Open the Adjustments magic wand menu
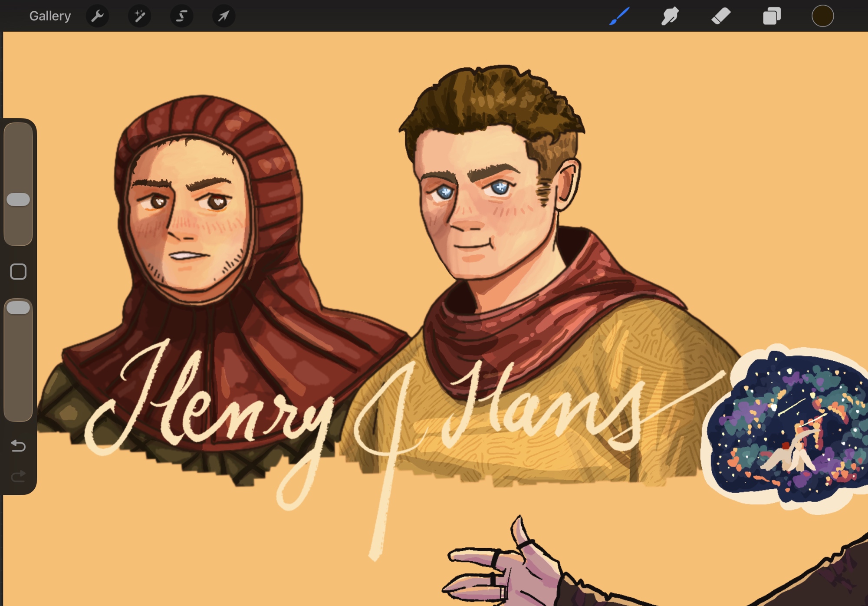Viewport: 868px width, 606px height. click(139, 16)
